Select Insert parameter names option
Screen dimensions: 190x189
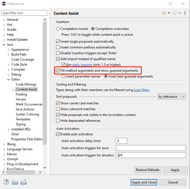[x=63, y=76]
